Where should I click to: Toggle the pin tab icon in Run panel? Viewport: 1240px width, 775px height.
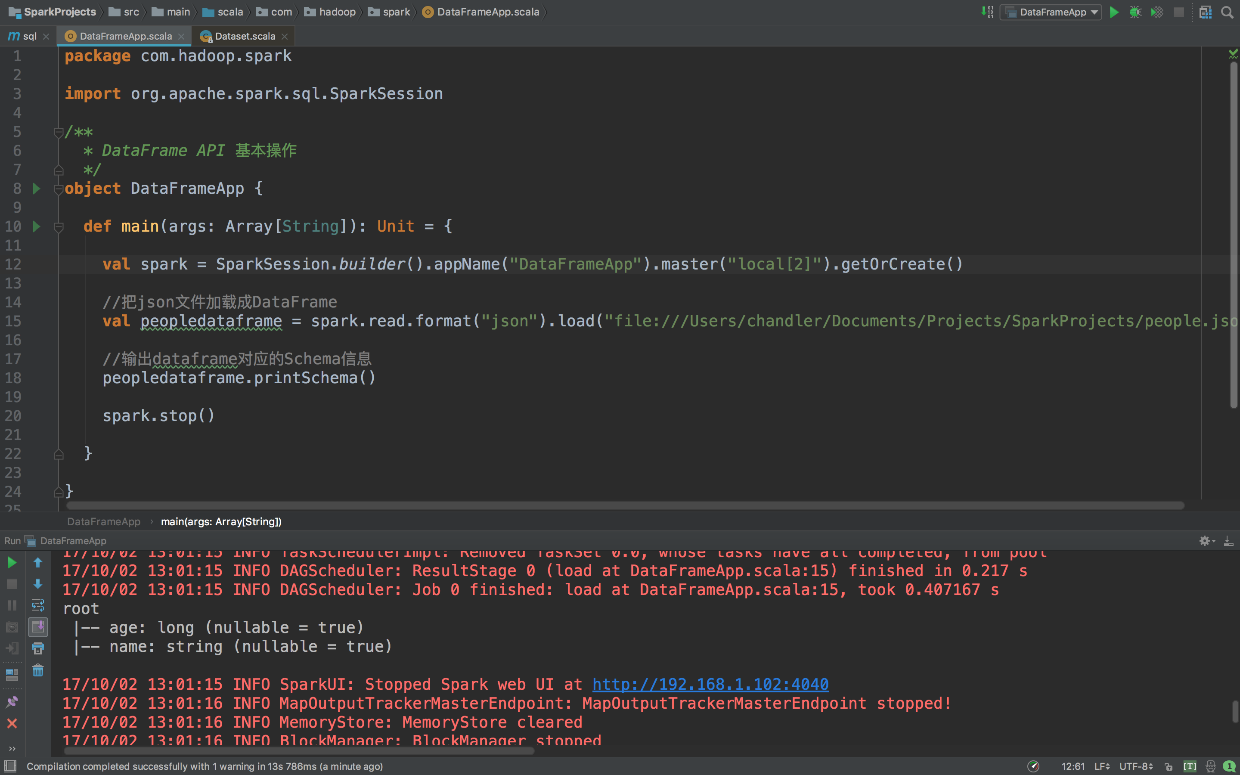[x=12, y=701]
